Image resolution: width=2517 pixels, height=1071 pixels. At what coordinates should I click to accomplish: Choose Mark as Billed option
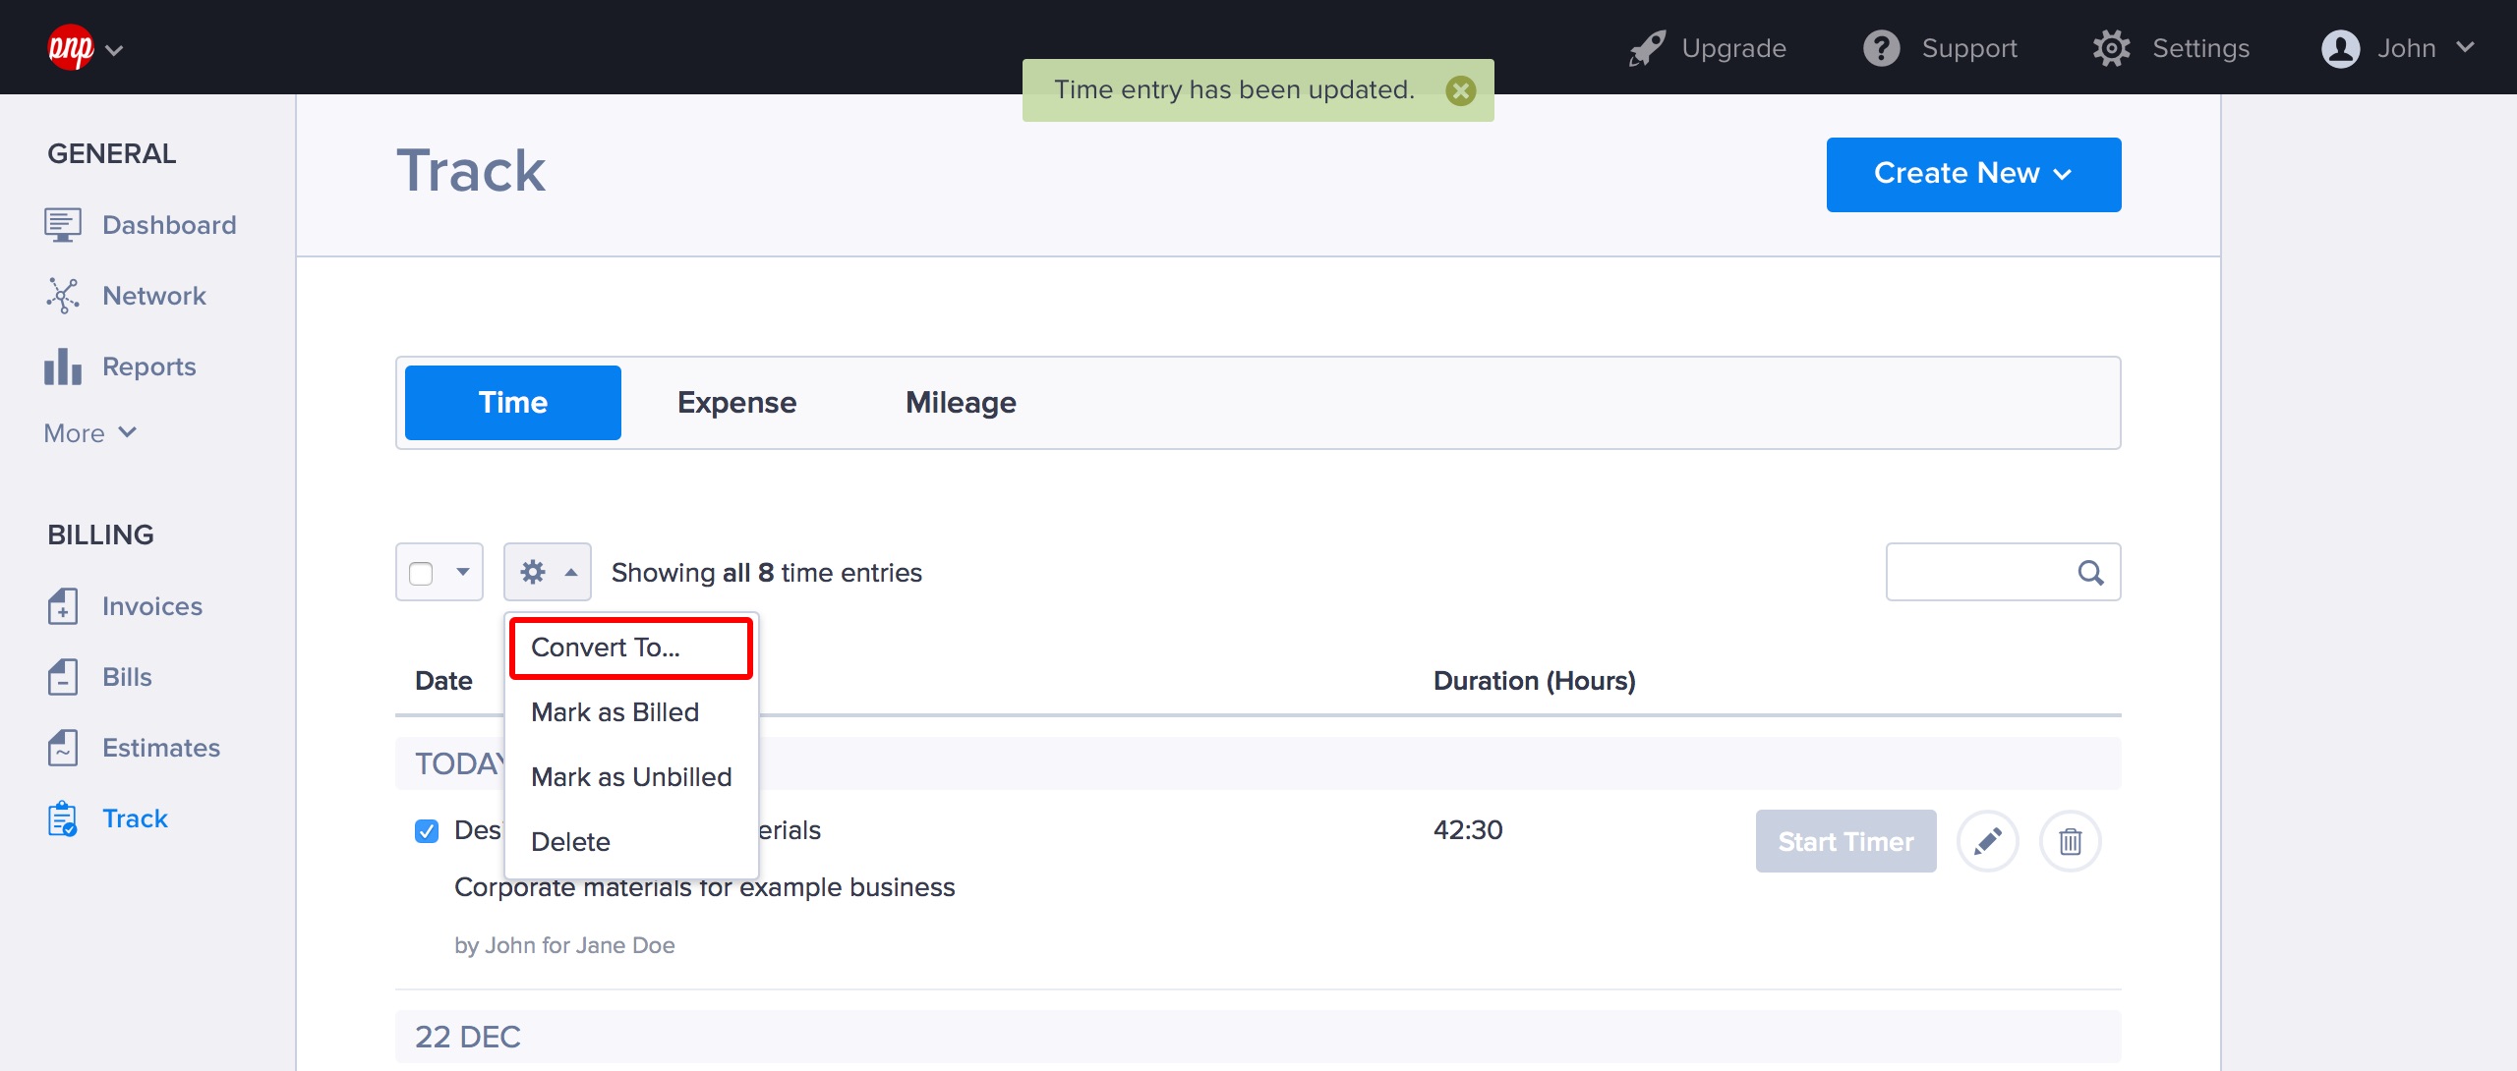tap(615, 712)
